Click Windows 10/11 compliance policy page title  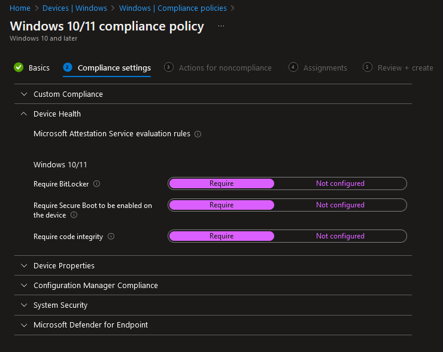click(107, 26)
